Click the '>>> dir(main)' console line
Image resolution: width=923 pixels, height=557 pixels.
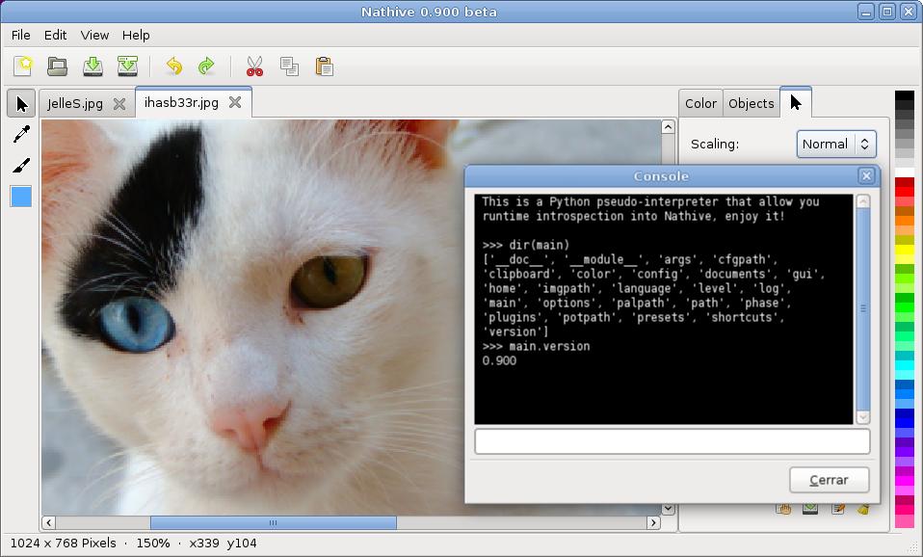point(526,245)
